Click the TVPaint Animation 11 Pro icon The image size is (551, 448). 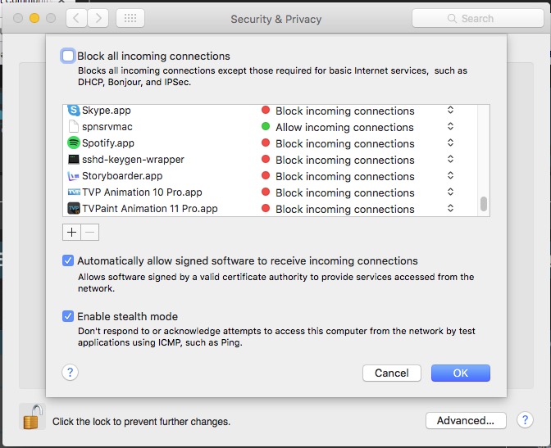tap(74, 209)
